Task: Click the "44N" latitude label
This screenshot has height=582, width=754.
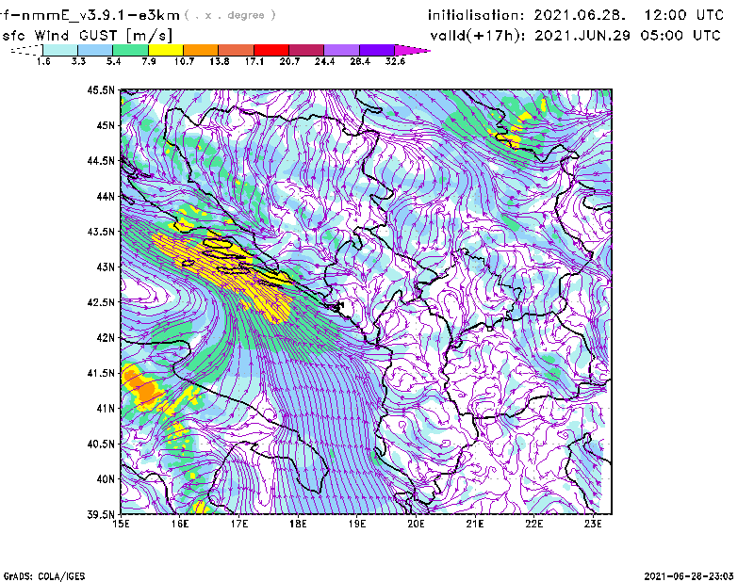Action: 106,196
